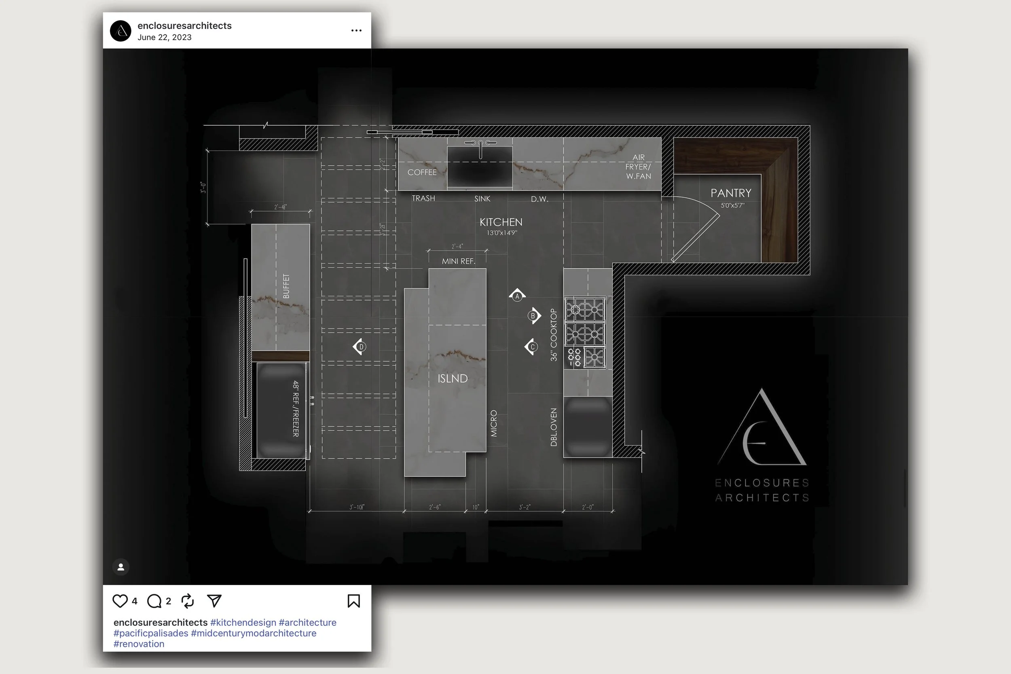Click the repost arrows icon

click(x=187, y=601)
